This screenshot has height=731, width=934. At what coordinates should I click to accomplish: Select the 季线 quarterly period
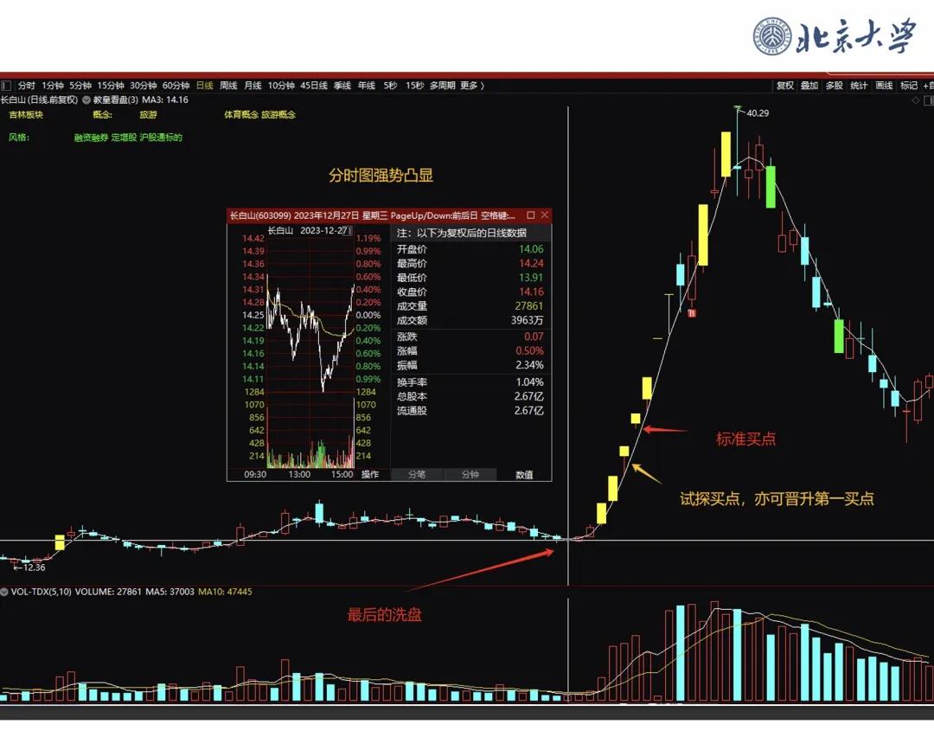[342, 86]
